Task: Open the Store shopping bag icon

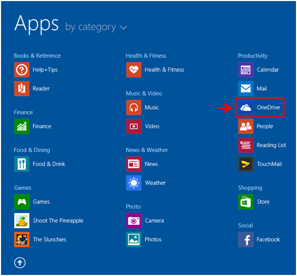Action: coord(246,201)
